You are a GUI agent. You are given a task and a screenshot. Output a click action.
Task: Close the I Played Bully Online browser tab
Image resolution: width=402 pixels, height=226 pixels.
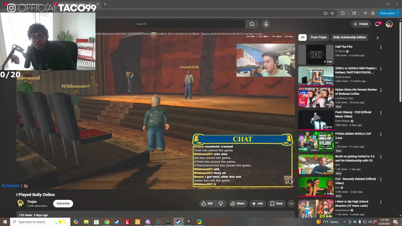[x=97, y=4]
